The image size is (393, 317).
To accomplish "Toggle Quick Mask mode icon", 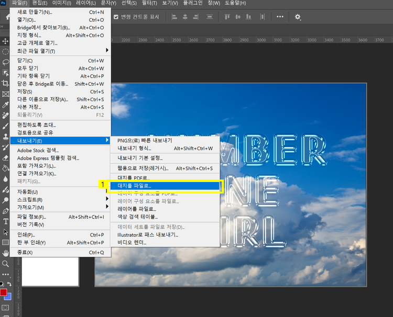I will pos(5,308).
